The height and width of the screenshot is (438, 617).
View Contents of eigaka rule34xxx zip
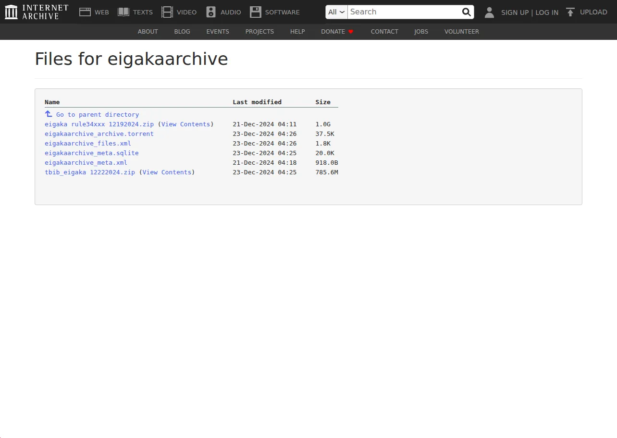tap(186, 124)
